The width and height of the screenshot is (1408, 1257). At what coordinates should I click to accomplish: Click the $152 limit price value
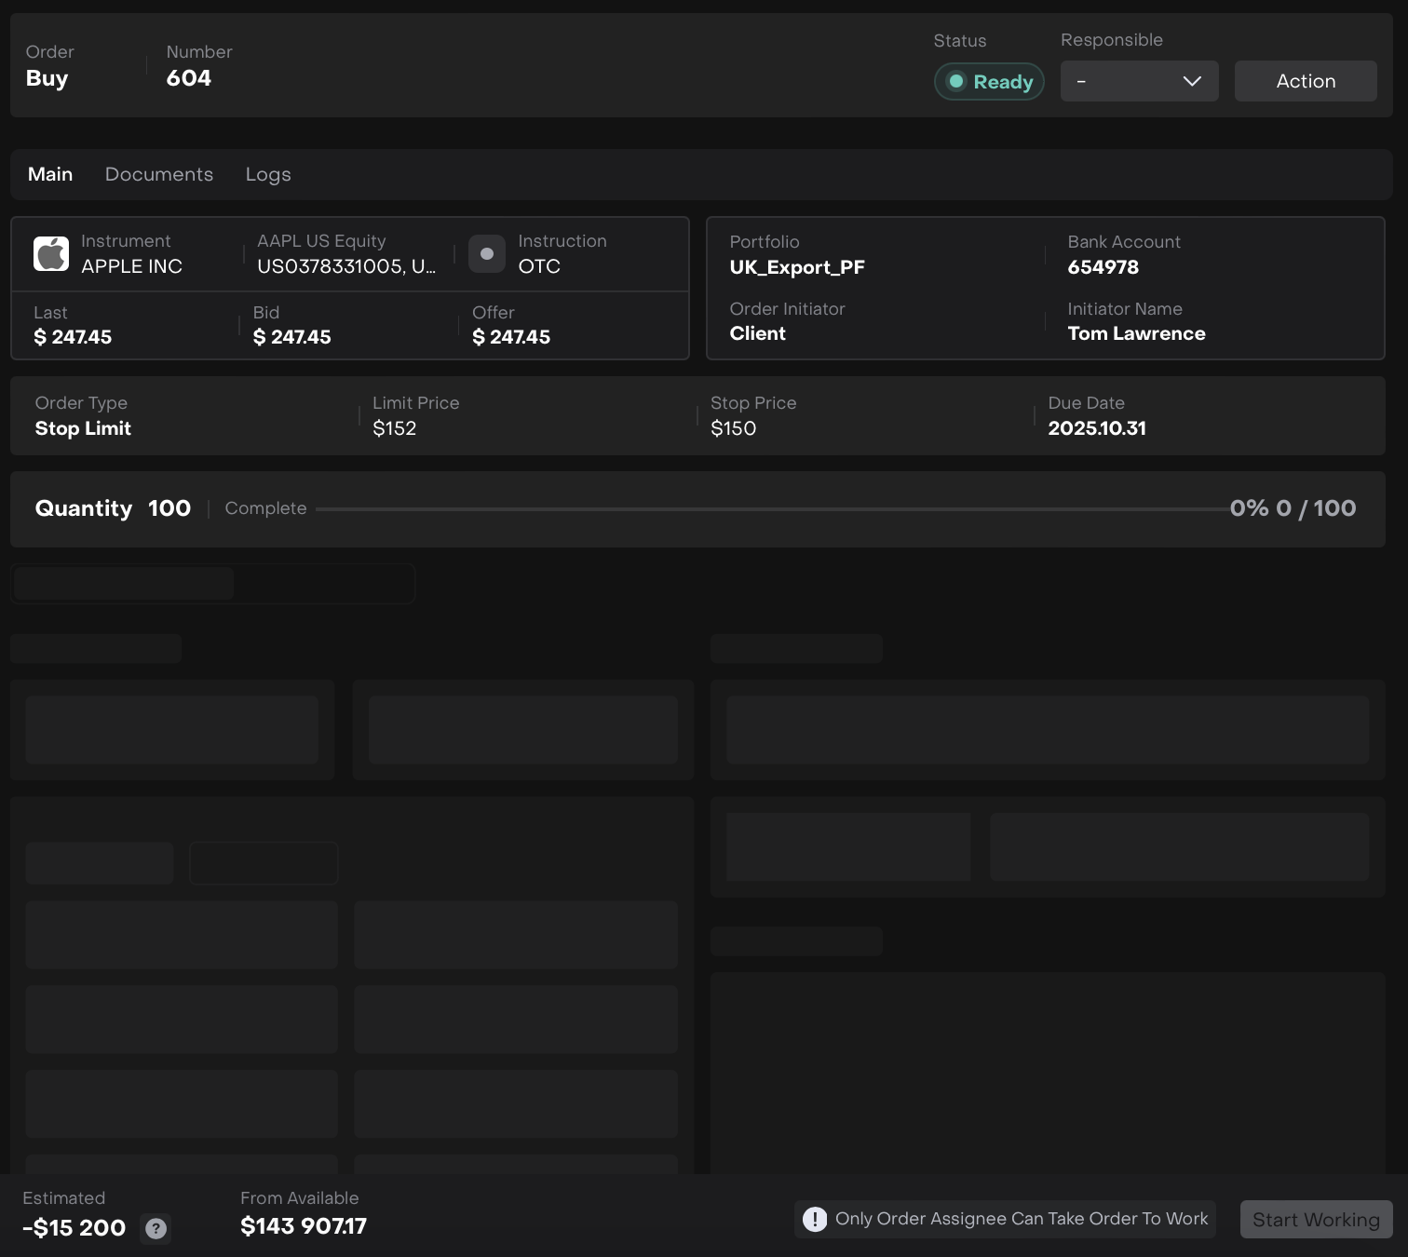point(395,428)
